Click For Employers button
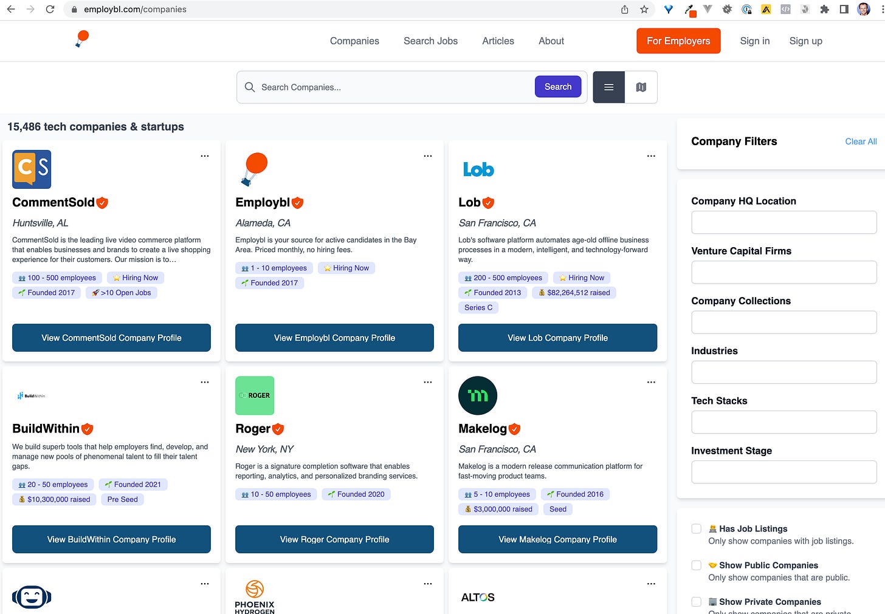This screenshot has width=885, height=614. click(678, 41)
